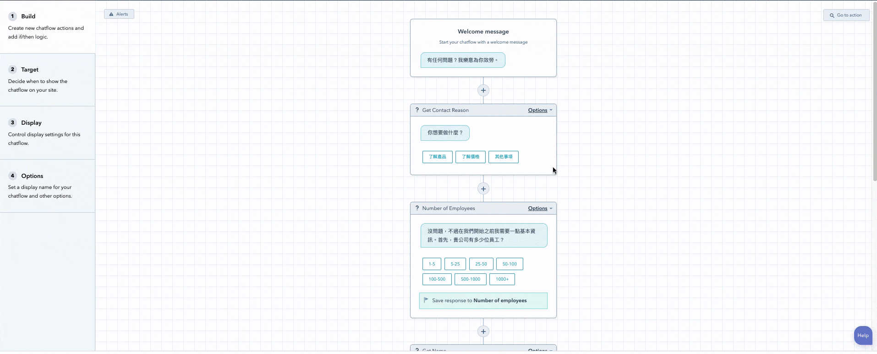Click the 了解產品 quick reply button
This screenshot has width=877, height=354.
(x=437, y=157)
